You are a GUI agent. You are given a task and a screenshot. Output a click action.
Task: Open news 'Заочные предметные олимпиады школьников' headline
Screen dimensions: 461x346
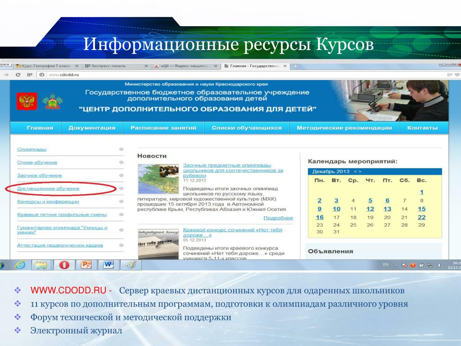point(233,170)
